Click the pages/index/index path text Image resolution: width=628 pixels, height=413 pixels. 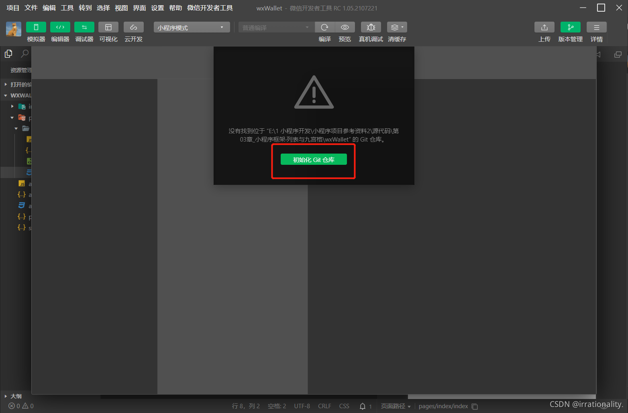tap(443, 406)
